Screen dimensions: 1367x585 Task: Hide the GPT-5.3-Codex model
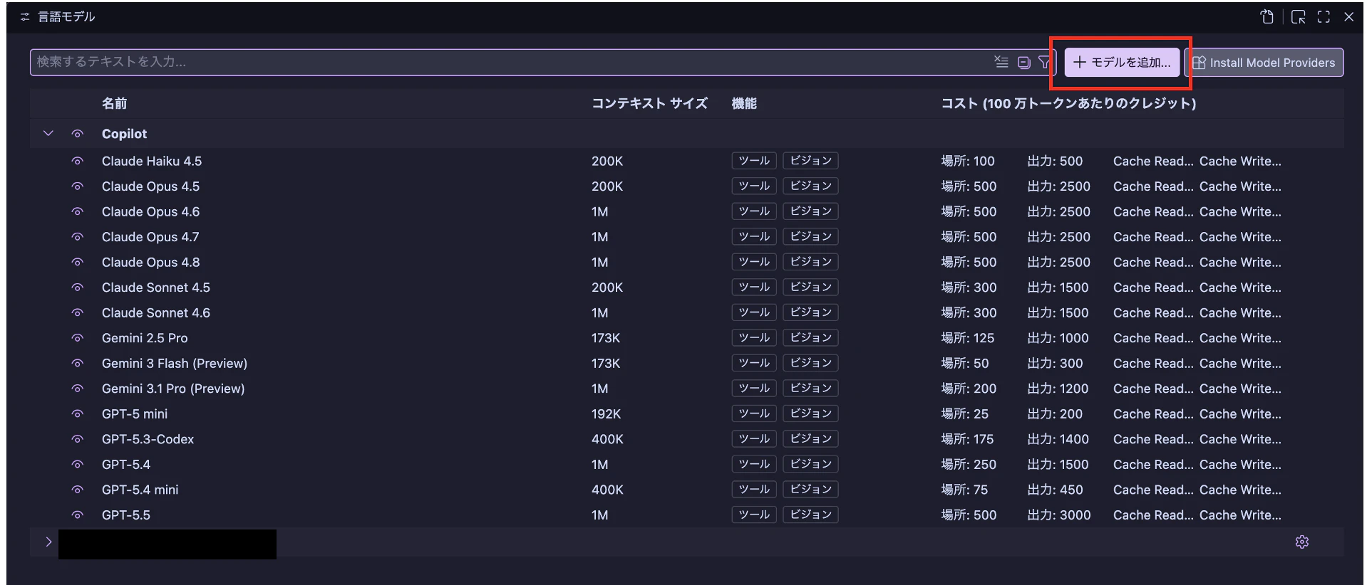click(x=78, y=439)
